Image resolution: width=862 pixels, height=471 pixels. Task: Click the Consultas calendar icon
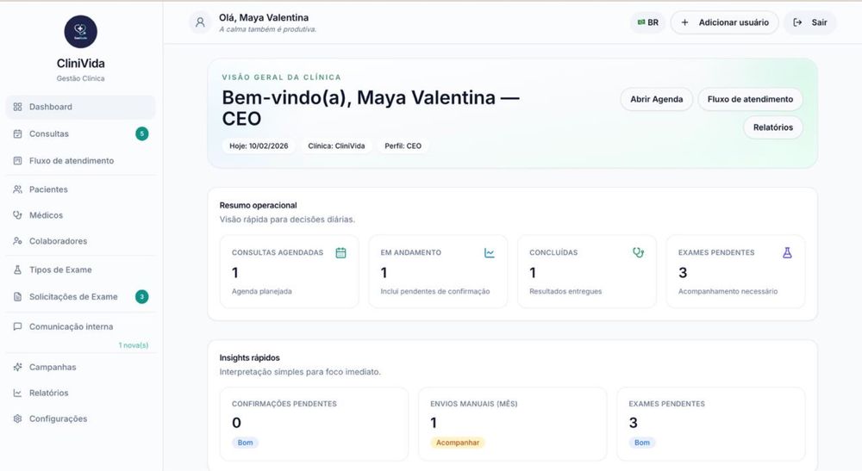tap(17, 133)
